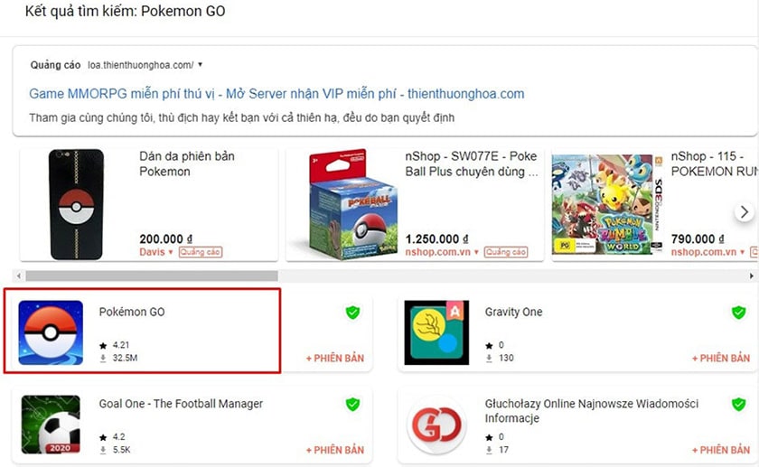Open the Poke Ball Plus box thumbnail
Screen dimensions: 759x467
click(x=347, y=205)
